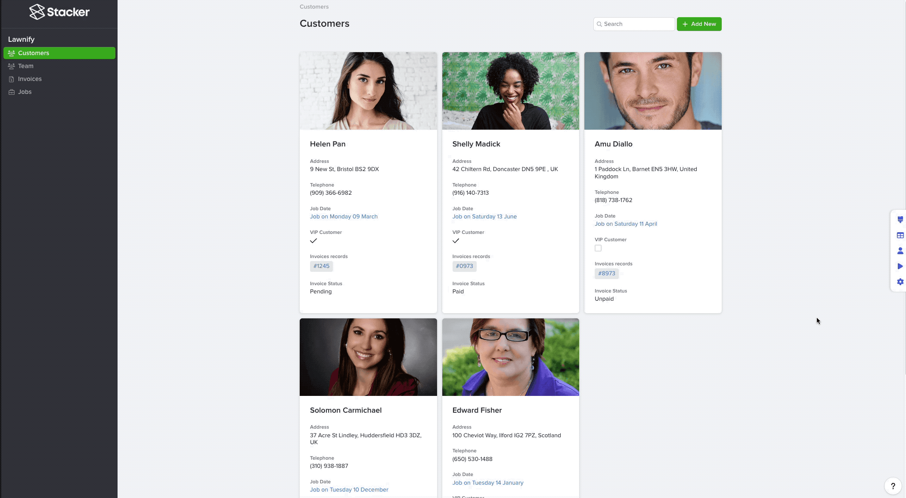Click the settings/star icon on right panel
The width and height of the screenshot is (906, 498).
coord(899,282)
